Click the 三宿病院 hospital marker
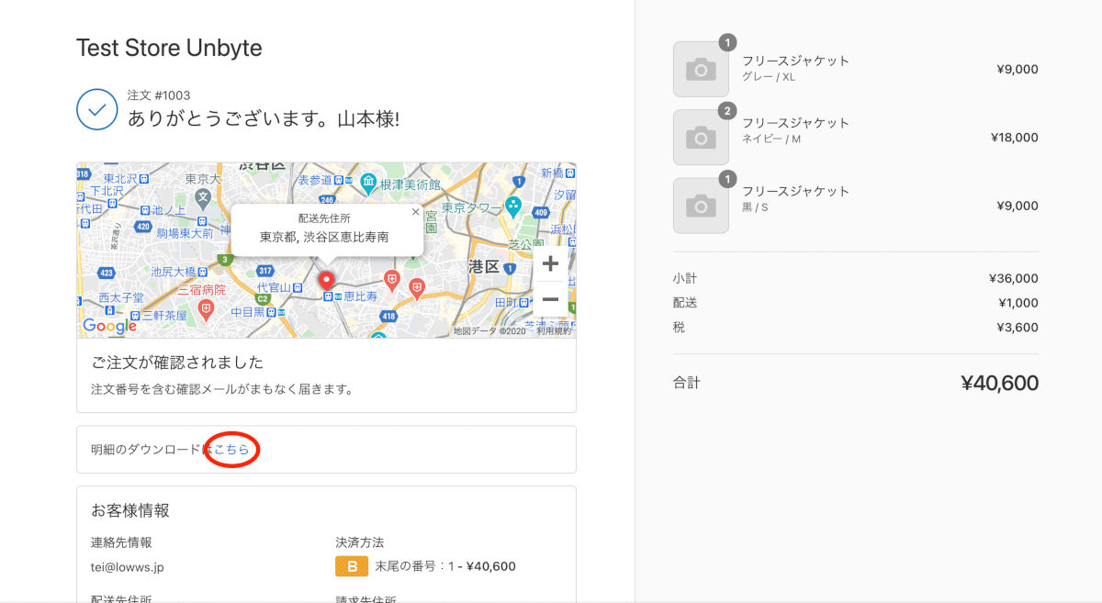 point(206,308)
